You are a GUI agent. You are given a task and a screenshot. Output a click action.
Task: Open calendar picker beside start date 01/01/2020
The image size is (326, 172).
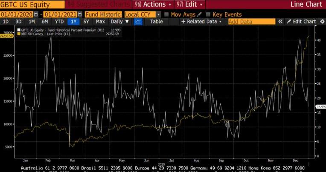tap(36, 14)
